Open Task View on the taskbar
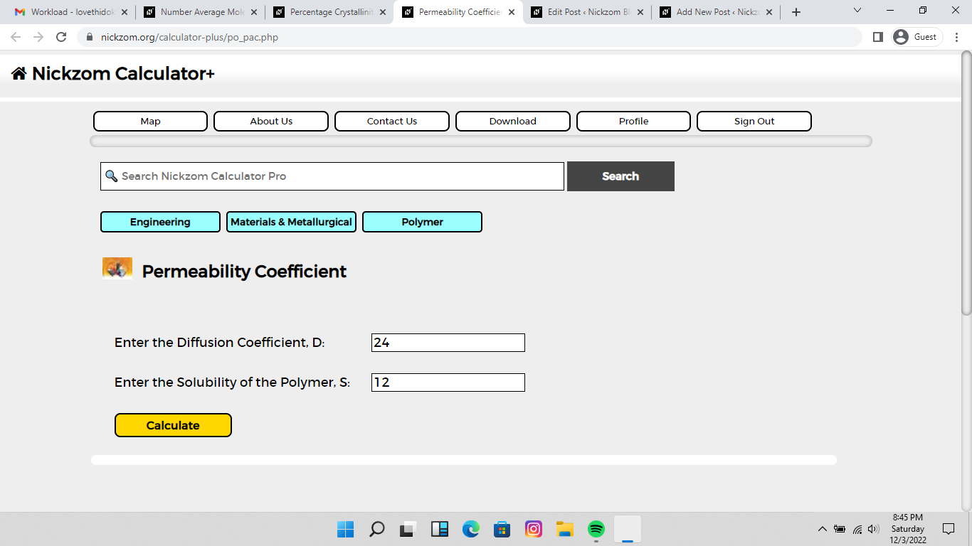The image size is (972, 546). click(x=407, y=529)
